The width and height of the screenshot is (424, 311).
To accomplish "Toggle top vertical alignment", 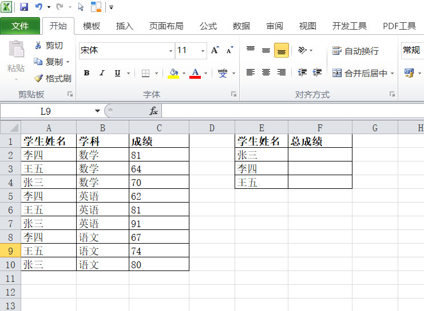I will [251, 50].
